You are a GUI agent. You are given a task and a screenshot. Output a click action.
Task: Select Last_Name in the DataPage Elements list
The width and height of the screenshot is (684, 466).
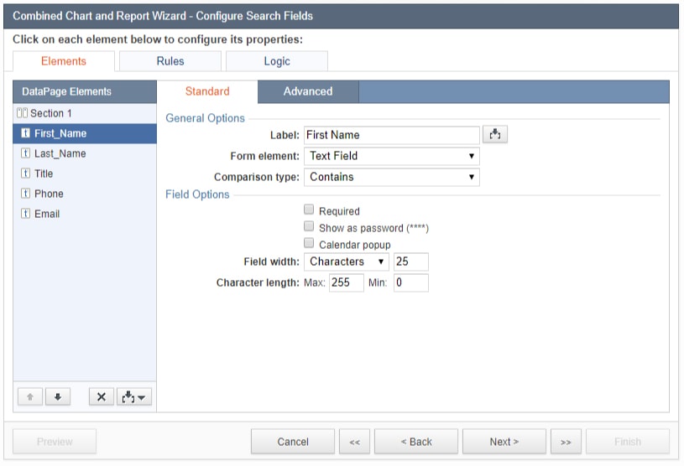[60, 153]
